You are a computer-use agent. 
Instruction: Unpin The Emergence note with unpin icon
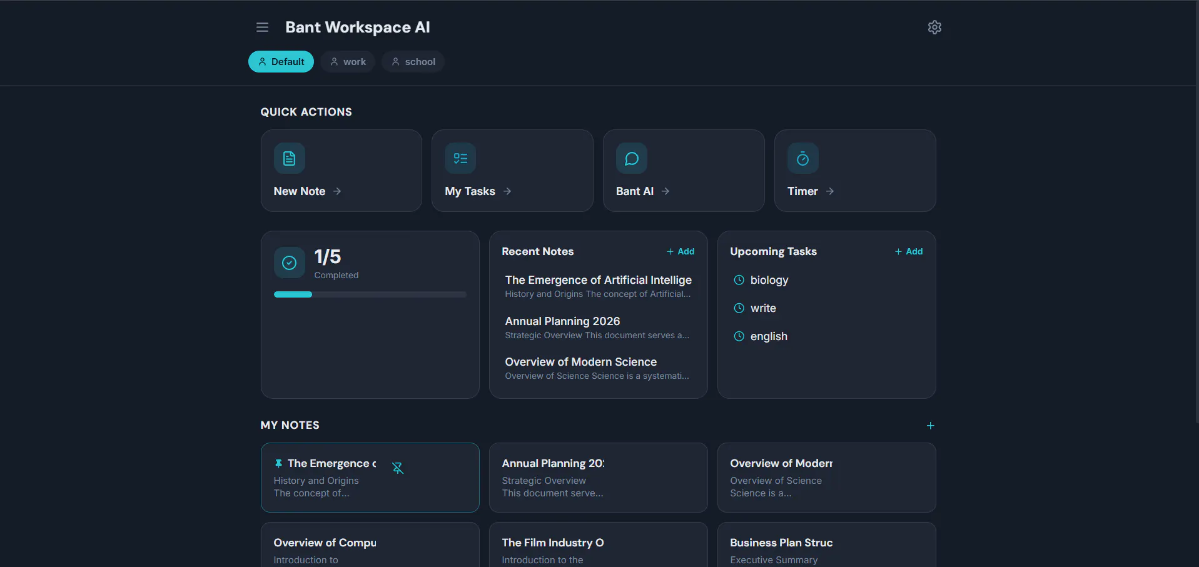(398, 468)
